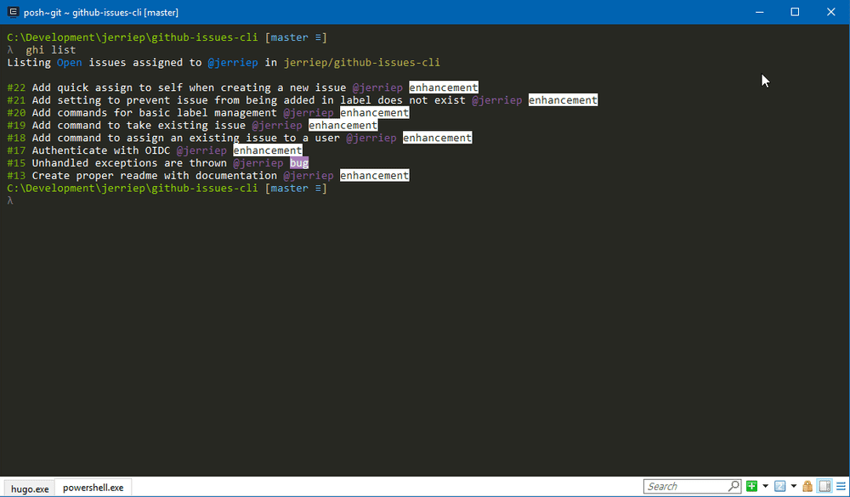Click the enhancement label on issue #13
The width and height of the screenshot is (850, 497).
(374, 176)
